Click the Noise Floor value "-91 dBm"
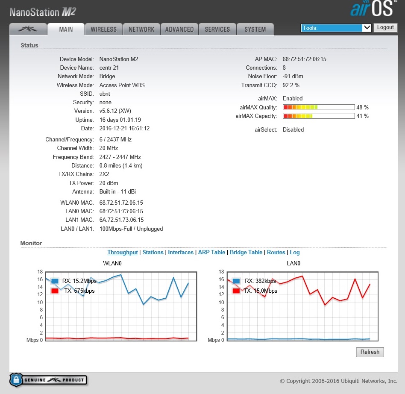 click(x=293, y=76)
